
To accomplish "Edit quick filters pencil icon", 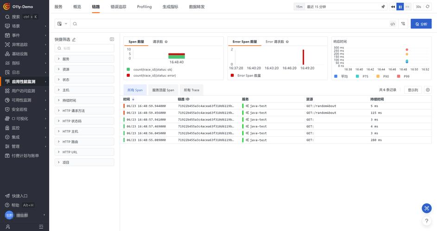I will tap(74, 40).
